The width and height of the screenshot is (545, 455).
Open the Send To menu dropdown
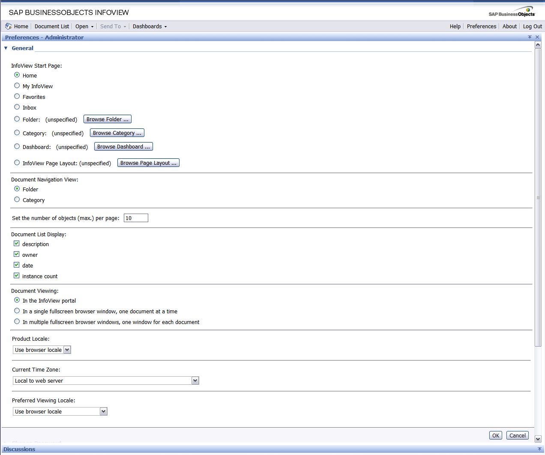(x=113, y=27)
